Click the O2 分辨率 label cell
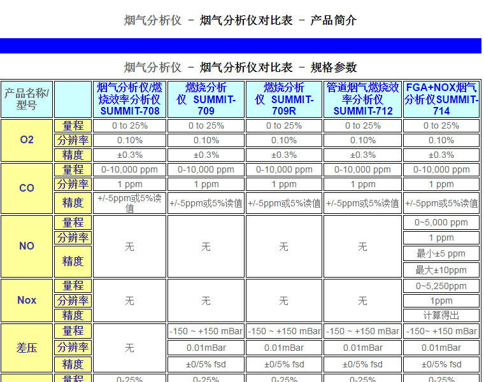 pos(73,141)
